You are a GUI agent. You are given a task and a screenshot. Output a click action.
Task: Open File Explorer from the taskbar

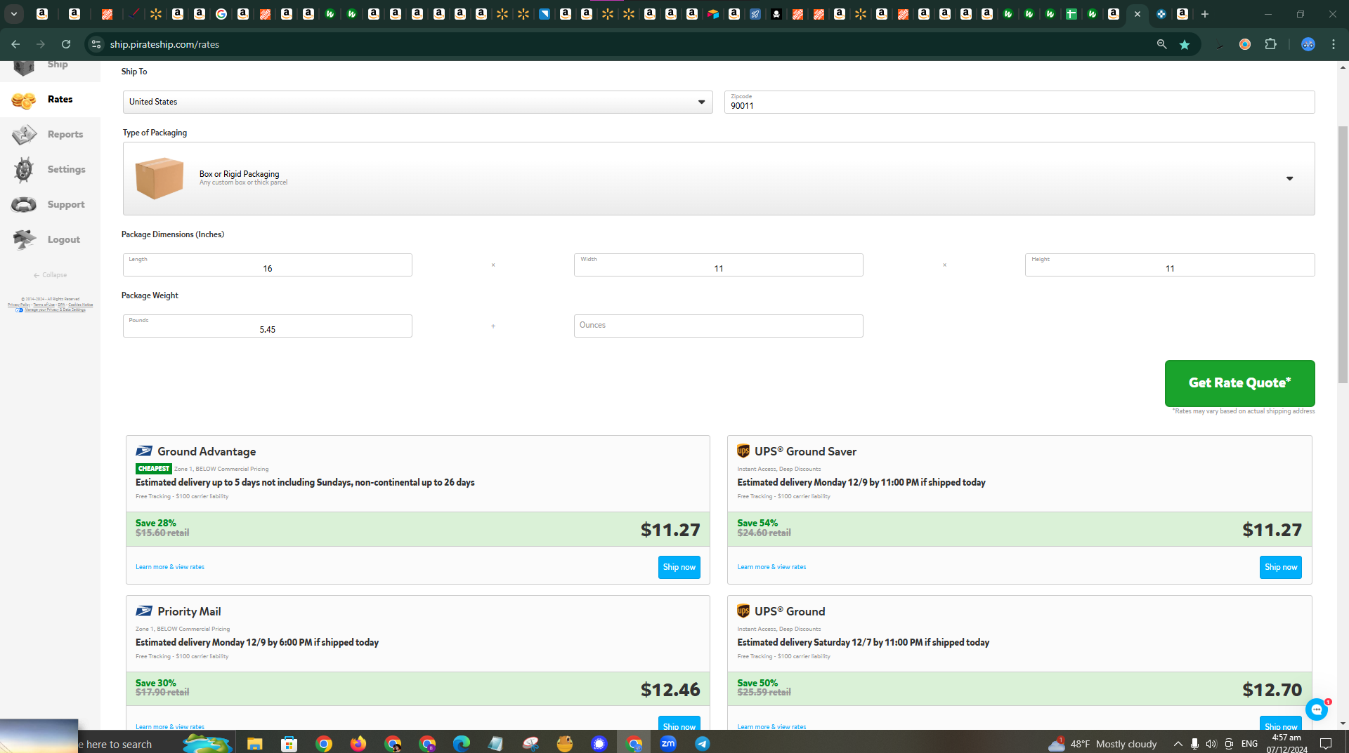click(254, 743)
